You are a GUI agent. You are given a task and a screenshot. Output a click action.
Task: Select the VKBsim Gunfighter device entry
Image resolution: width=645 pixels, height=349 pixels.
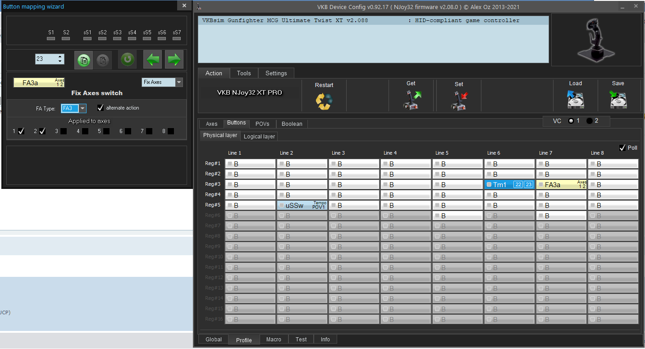(x=373, y=20)
